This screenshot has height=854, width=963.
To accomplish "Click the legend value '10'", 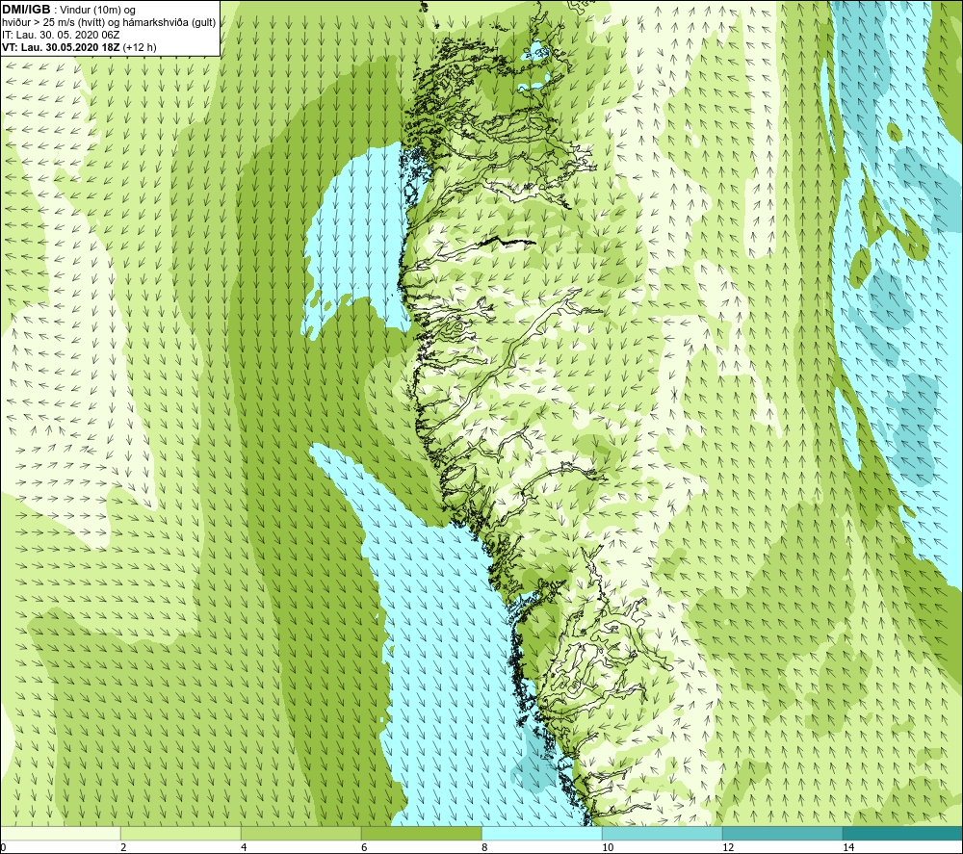I will click(608, 847).
